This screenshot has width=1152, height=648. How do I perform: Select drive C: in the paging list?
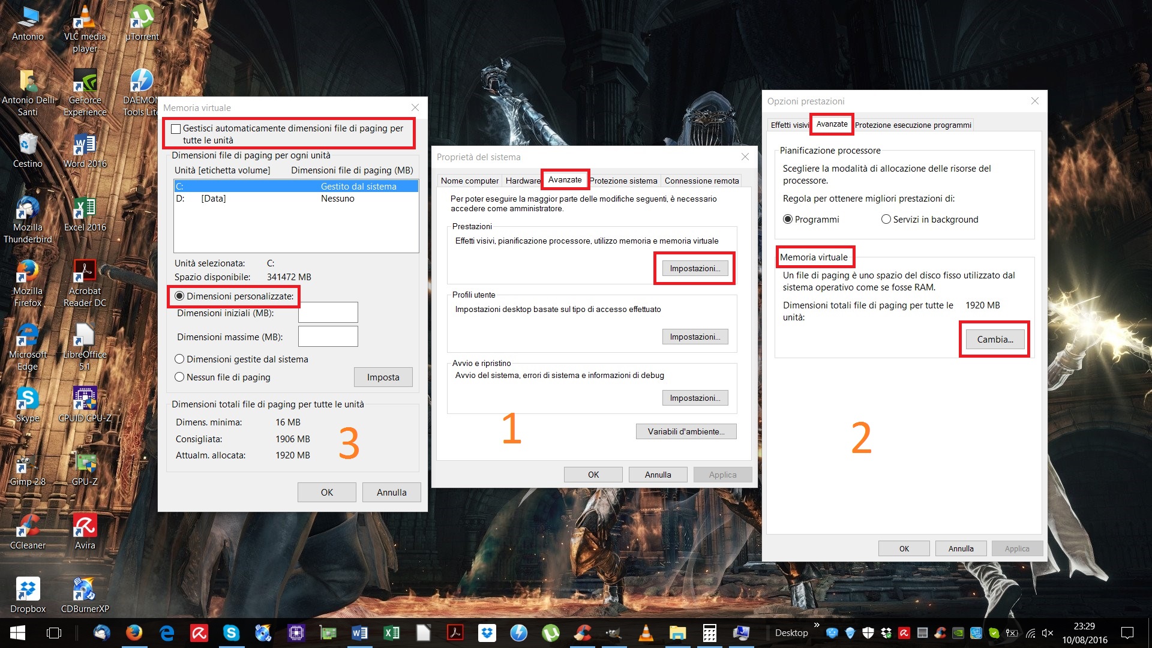tap(296, 187)
